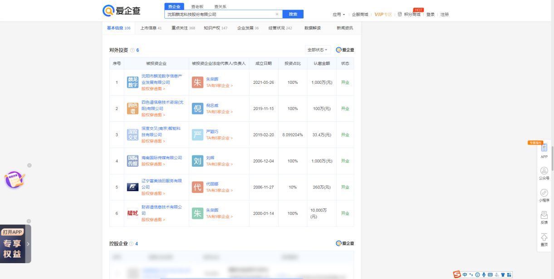
Task: Close the 打开APP 专享权益 banner
Action: click(x=29, y=221)
